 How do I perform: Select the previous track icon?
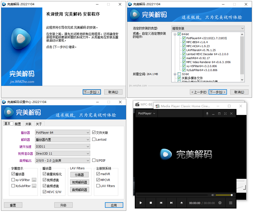click(161, 203)
